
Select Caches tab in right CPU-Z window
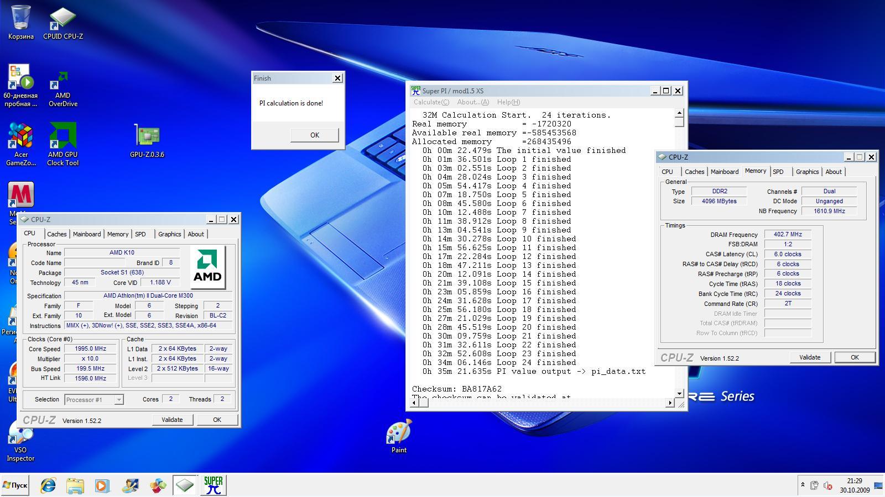694,172
